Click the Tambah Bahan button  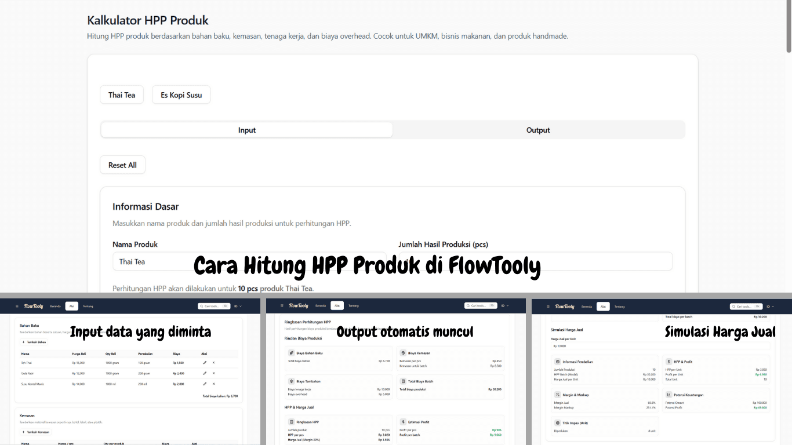(34, 342)
